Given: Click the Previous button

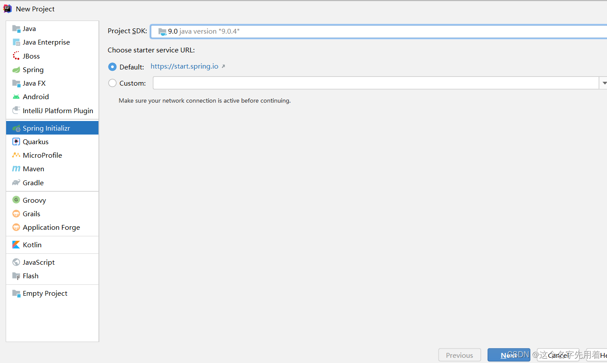Looking at the screenshot, I should tap(460, 355).
